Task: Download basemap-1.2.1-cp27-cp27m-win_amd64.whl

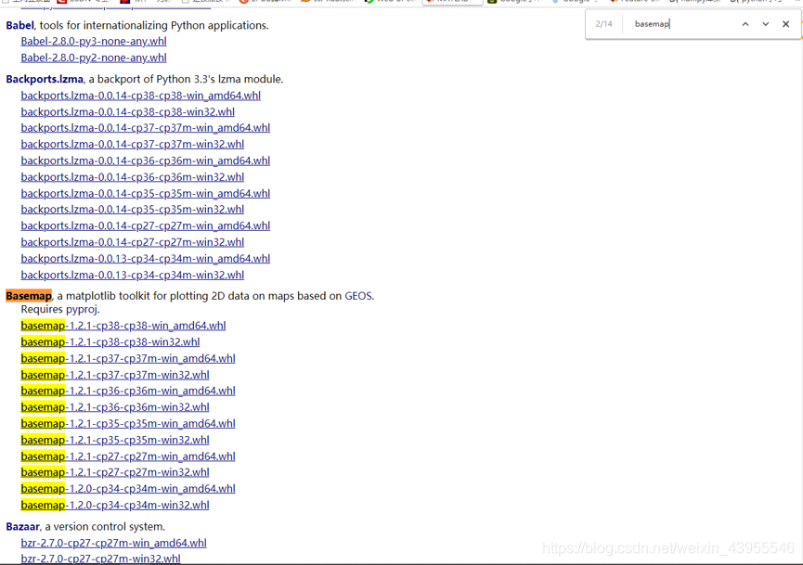Action: tap(128, 456)
